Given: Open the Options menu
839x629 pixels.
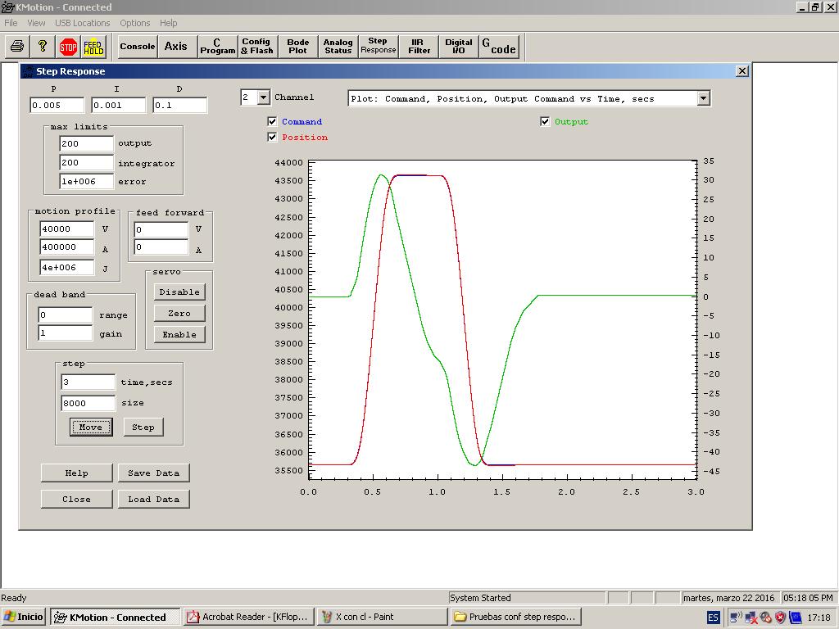Looking at the screenshot, I should pos(134,23).
